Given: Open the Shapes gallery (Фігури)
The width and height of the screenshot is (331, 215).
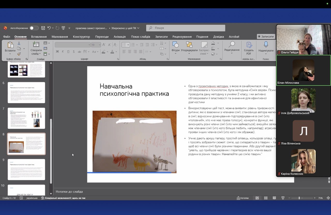Looking at the screenshot, I should point(176,48).
